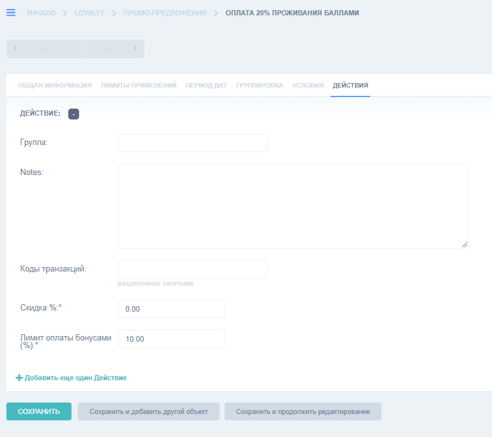Switch to ПЕРИОД ДАТ tab

point(206,85)
